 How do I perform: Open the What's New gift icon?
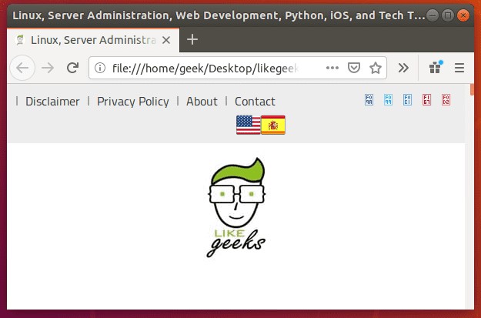(436, 67)
